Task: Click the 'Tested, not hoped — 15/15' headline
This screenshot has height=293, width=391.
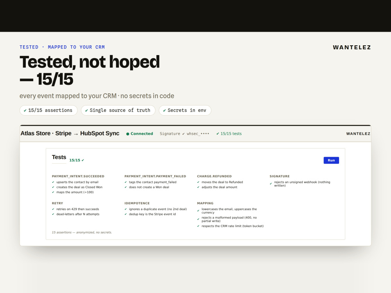Action: coord(90,70)
